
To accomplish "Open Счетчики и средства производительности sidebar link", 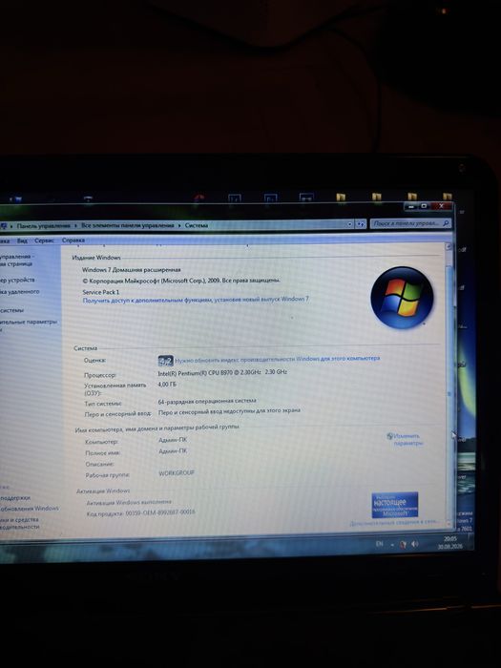I will coord(20,523).
